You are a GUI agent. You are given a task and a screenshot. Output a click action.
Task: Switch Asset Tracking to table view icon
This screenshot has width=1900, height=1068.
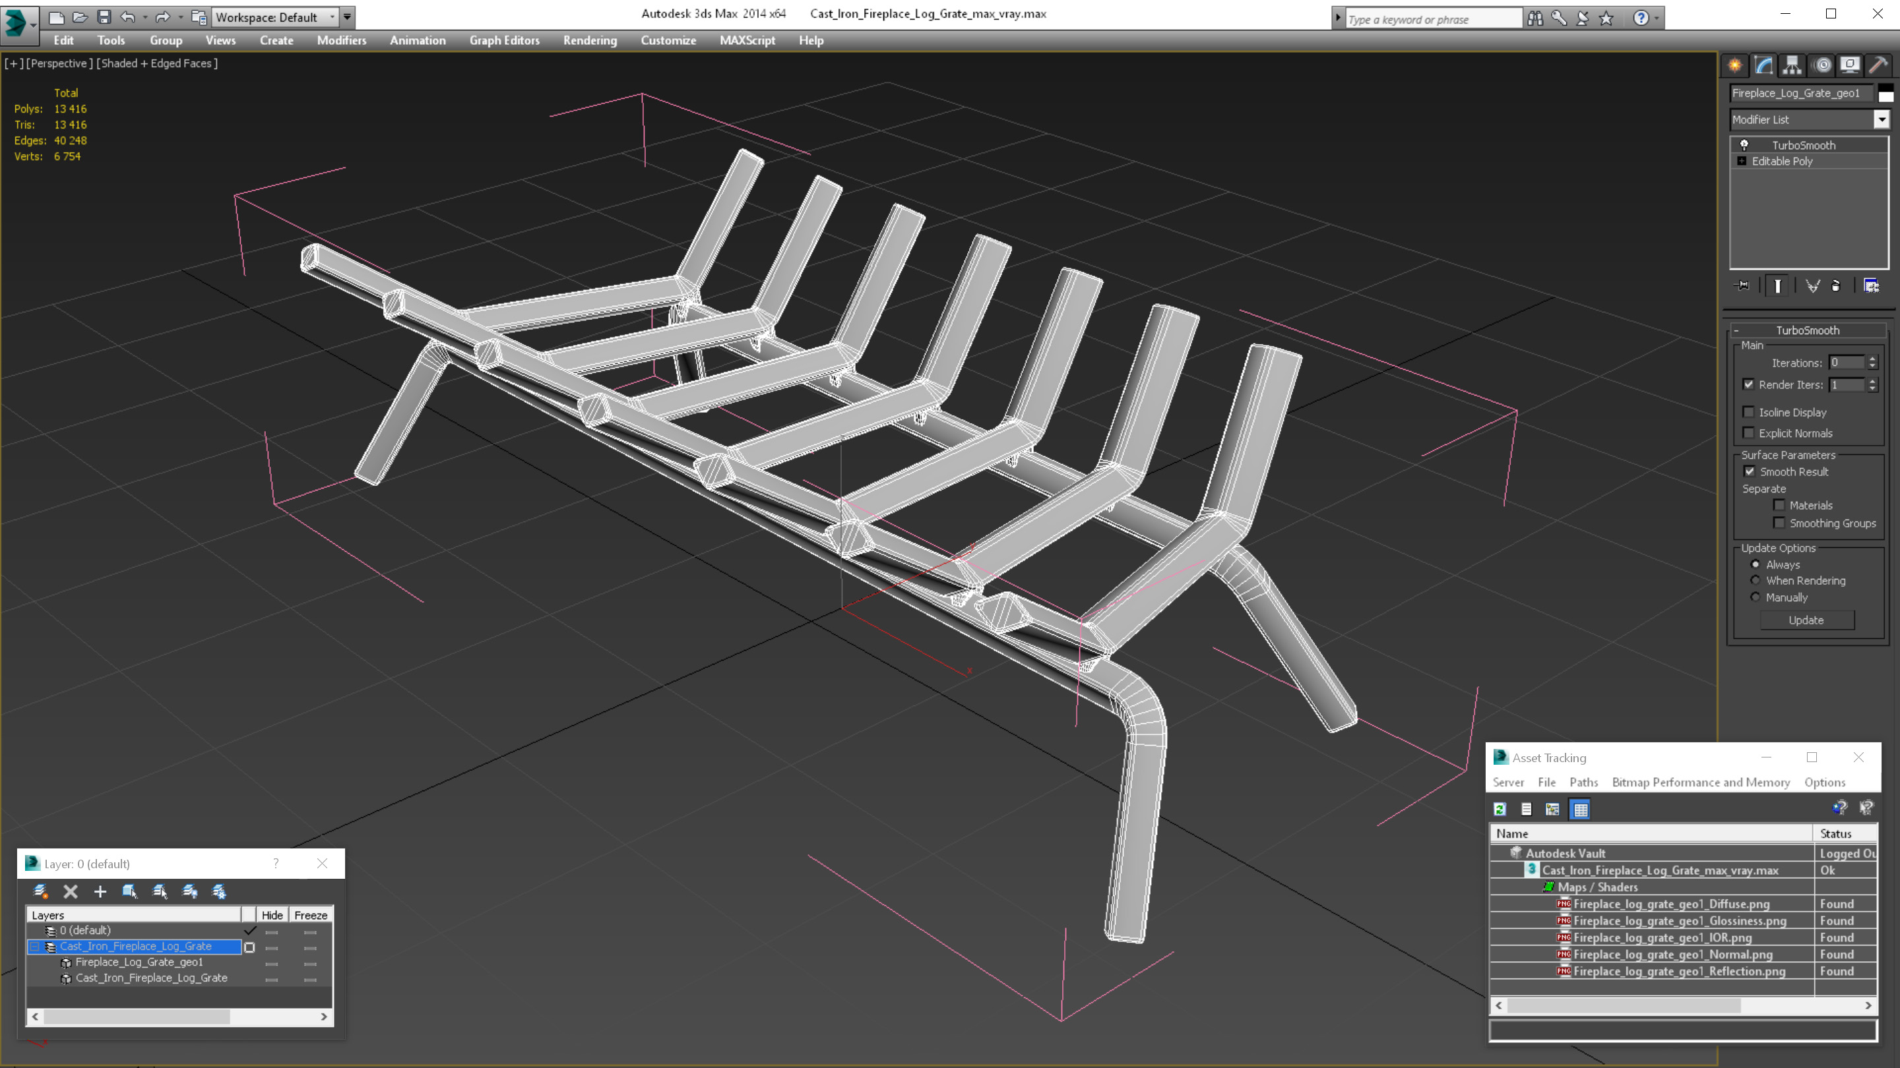(1580, 810)
